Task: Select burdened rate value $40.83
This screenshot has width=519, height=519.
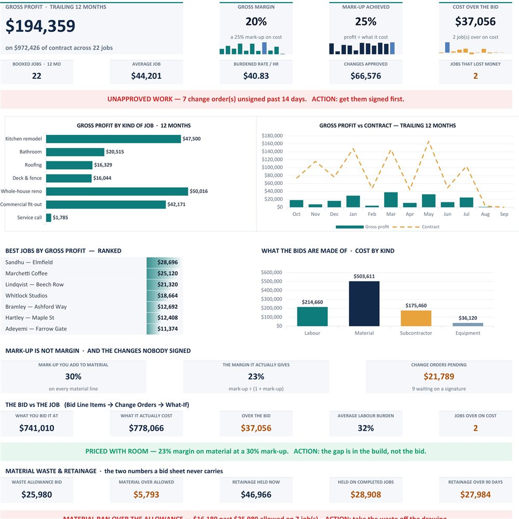Action: point(256,76)
